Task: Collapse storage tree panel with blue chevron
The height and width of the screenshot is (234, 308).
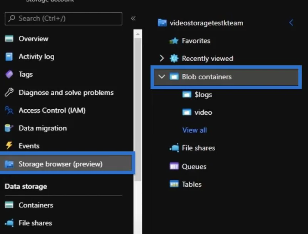Action: pos(291,23)
